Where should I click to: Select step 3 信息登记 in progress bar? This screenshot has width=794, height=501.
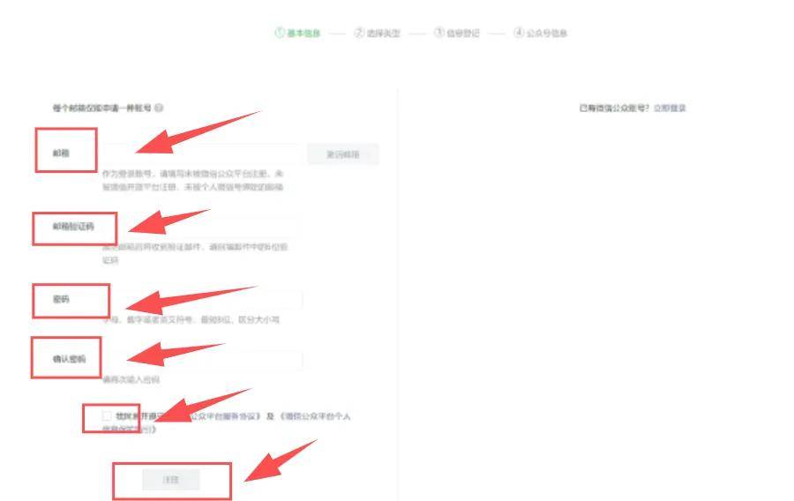(457, 33)
